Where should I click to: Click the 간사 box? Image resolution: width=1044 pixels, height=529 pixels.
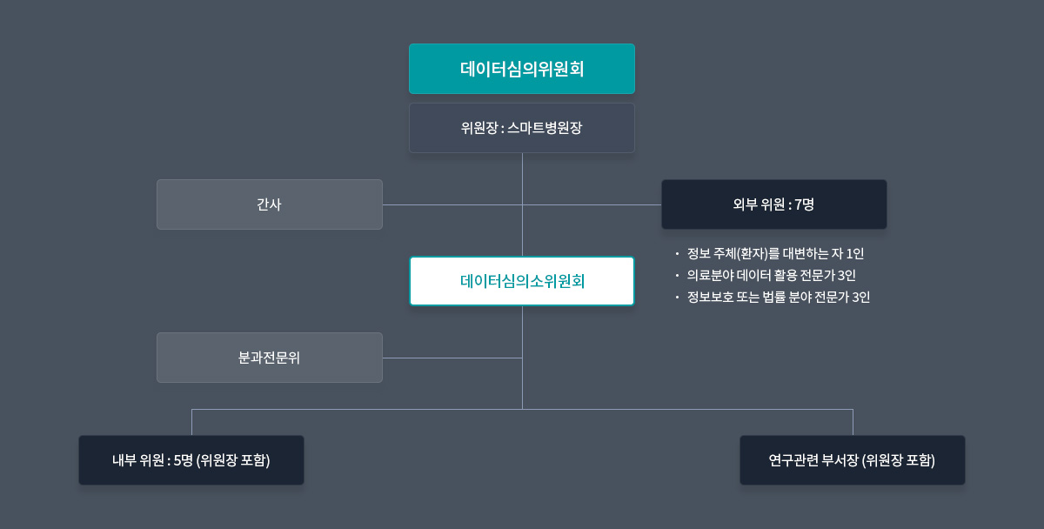click(270, 204)
